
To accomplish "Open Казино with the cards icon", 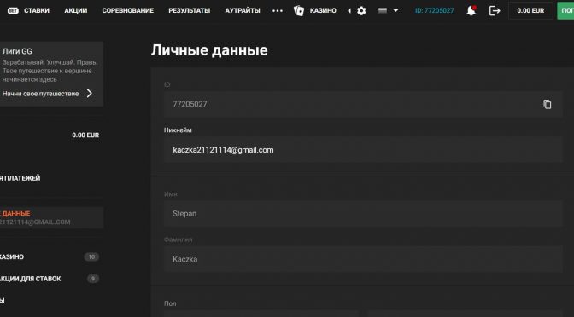I will (315, 10).
